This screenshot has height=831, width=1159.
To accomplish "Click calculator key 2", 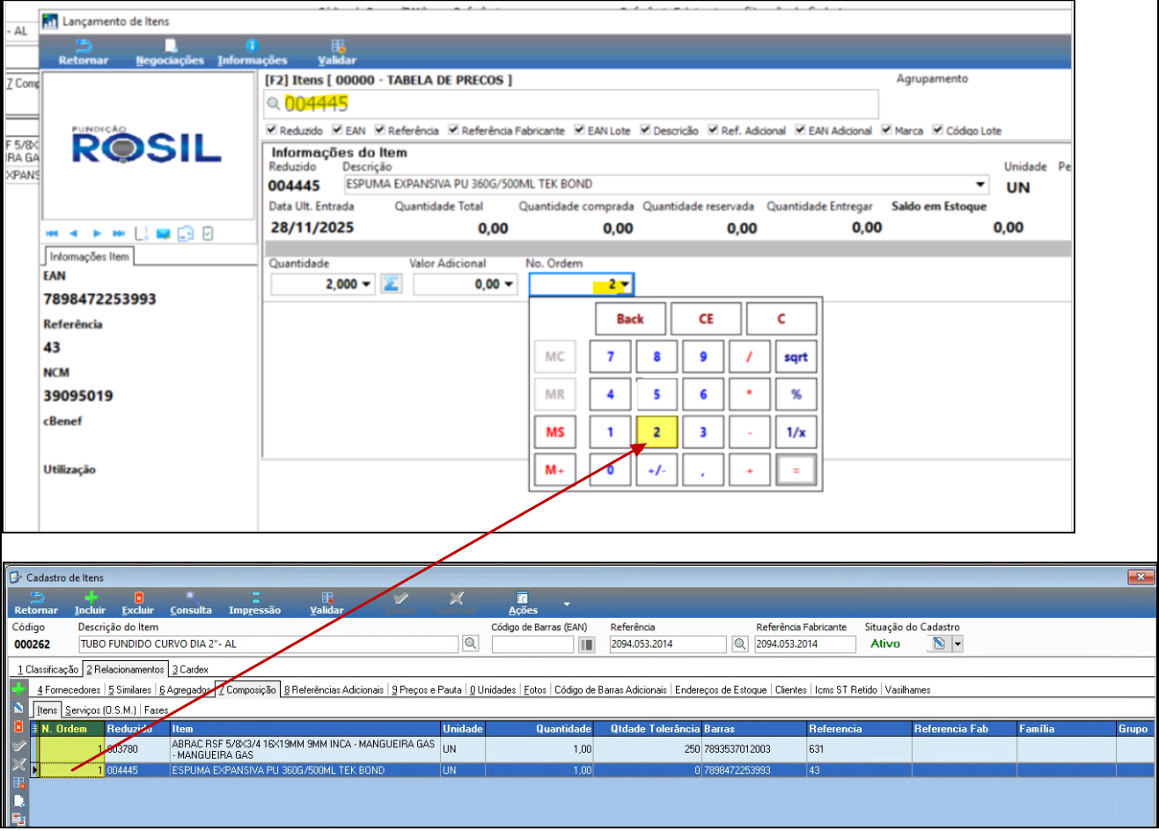I will pos(657,431).
